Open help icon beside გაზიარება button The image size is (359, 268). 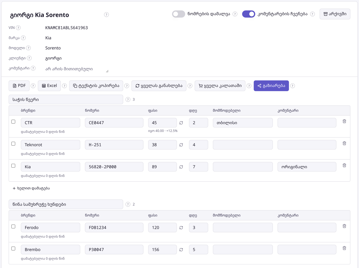(x=293, y=86)
